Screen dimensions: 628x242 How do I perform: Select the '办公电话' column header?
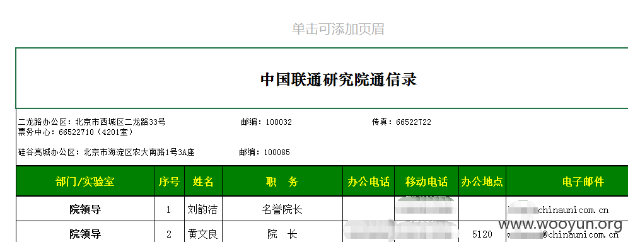click(x=368, y=181)
